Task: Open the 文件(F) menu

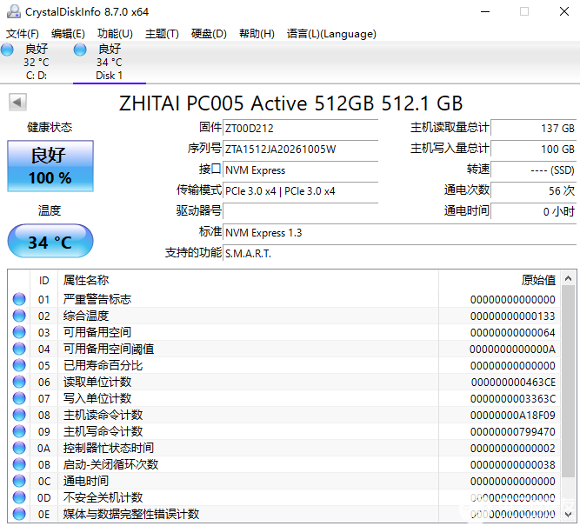Action: pyautogui.click(x=23, y=34)
